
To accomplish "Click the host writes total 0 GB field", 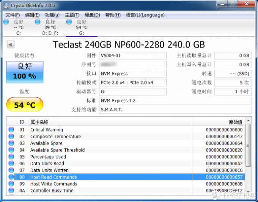I will 233,65.
